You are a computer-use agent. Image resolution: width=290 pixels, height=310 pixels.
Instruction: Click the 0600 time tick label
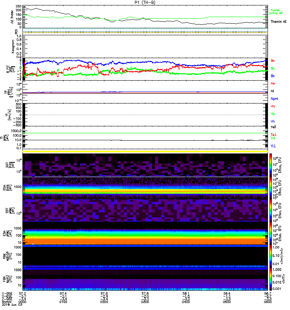click(x=268, y=302)
